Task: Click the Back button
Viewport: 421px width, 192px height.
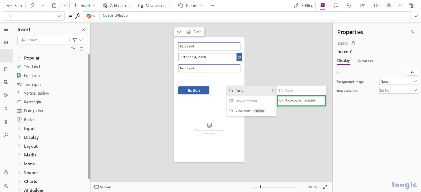Action: coord(15,5)
